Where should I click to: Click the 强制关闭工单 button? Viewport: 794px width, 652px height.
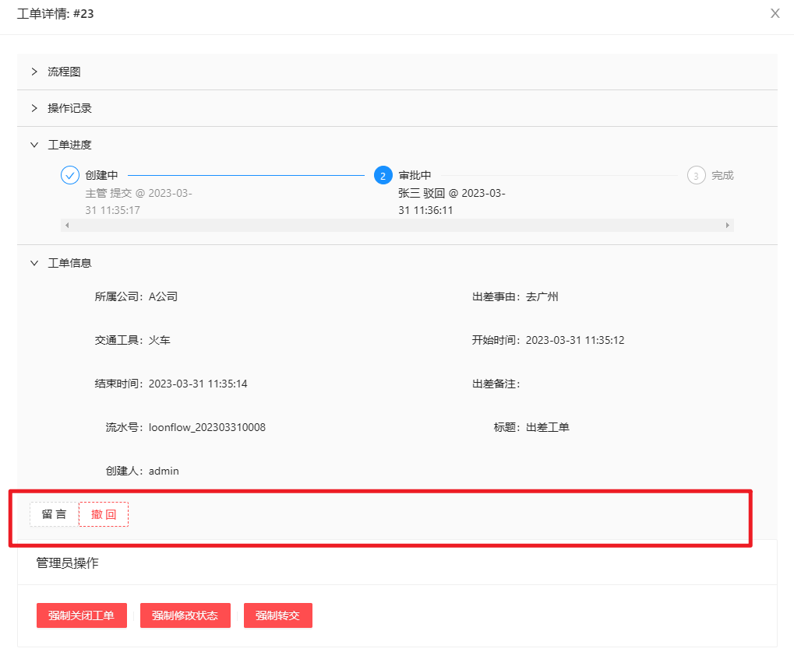pyautogui.click(x=82, y=615)
